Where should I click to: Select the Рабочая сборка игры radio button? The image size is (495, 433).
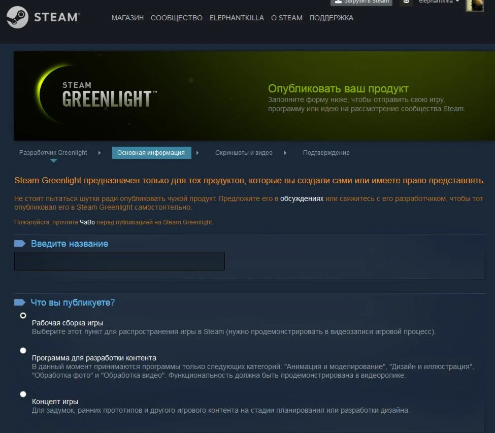click(x=23, y=315)
